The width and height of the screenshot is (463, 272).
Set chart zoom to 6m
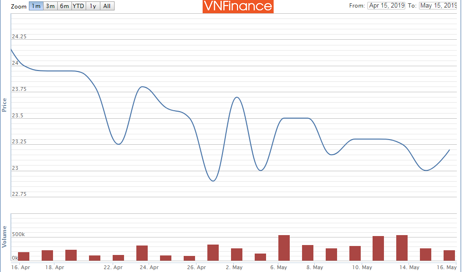(64, 6)
